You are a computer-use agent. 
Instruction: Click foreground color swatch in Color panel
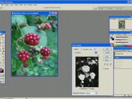[x=112, y=38]
